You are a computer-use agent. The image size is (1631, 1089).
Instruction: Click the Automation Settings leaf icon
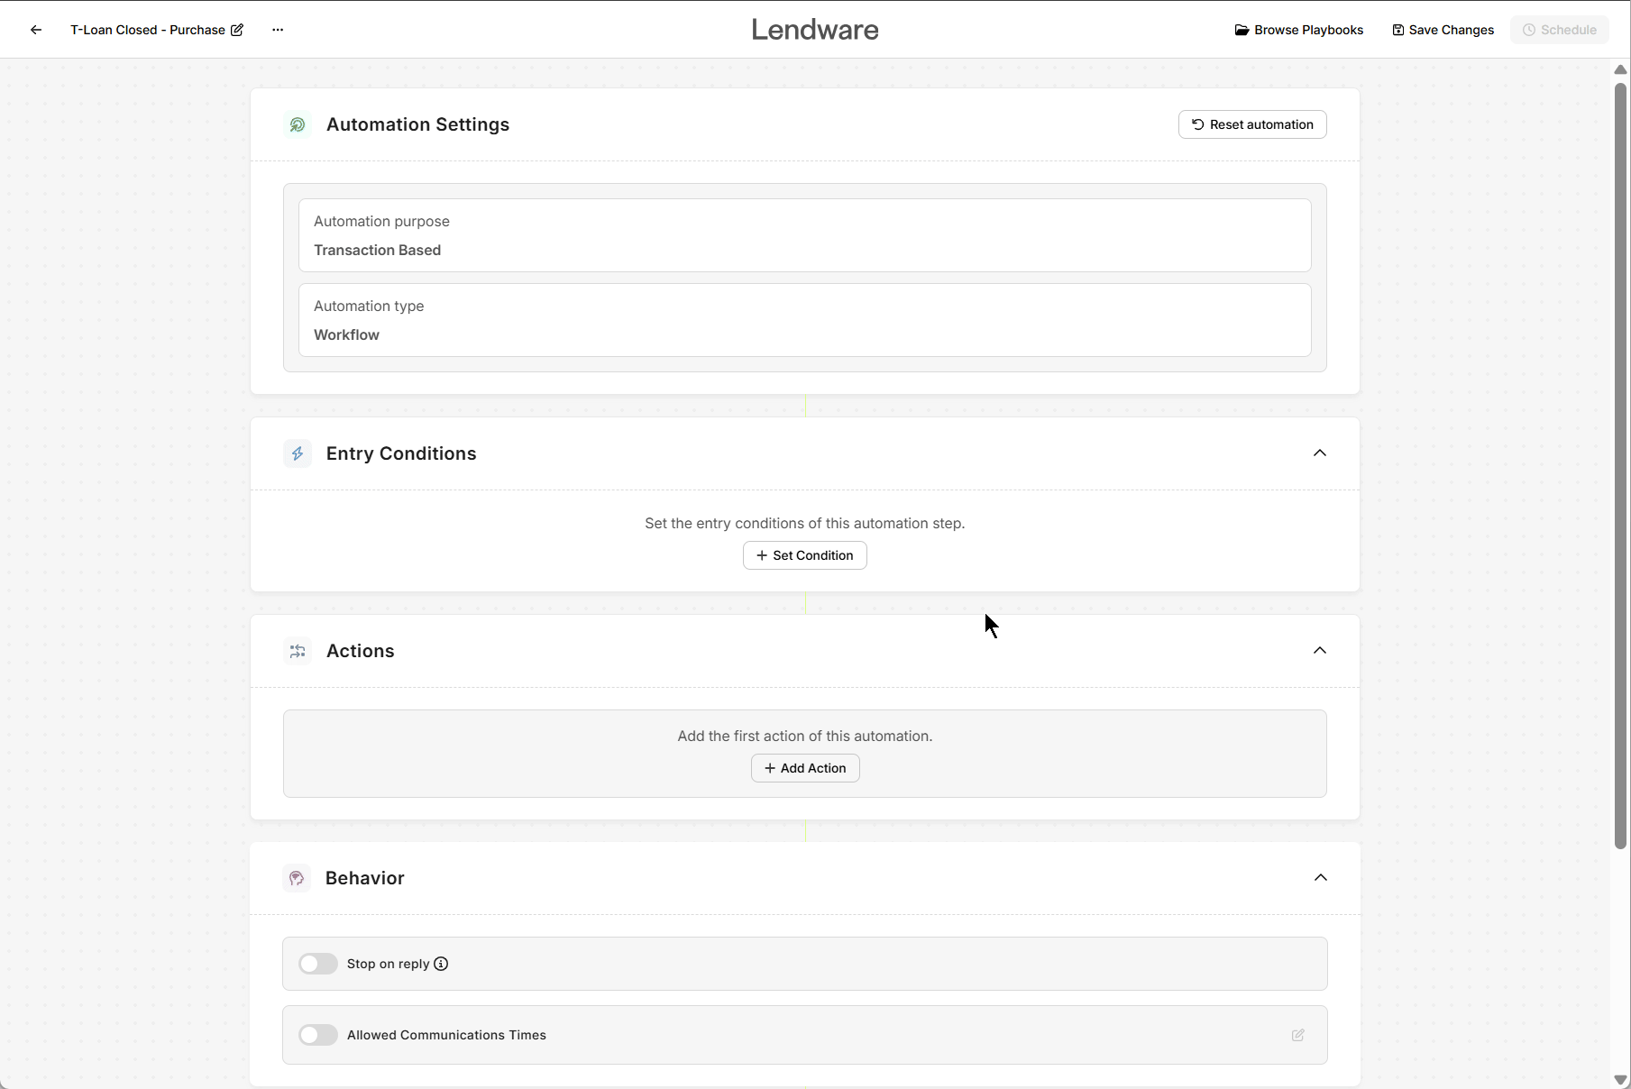pyautogui.click(x=298, y=124)
